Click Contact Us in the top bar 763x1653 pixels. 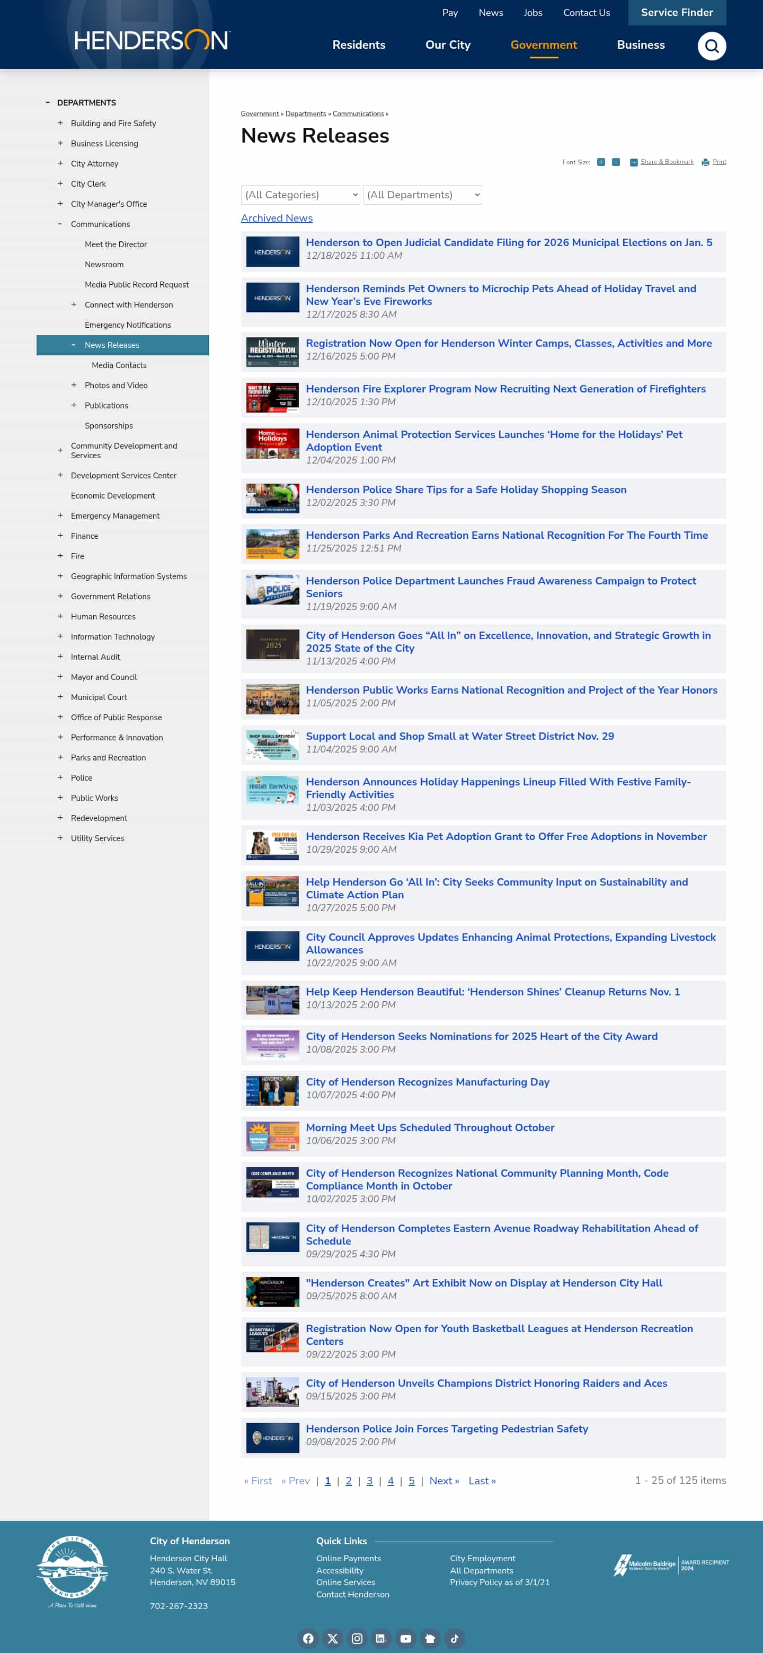coord(586,13)
